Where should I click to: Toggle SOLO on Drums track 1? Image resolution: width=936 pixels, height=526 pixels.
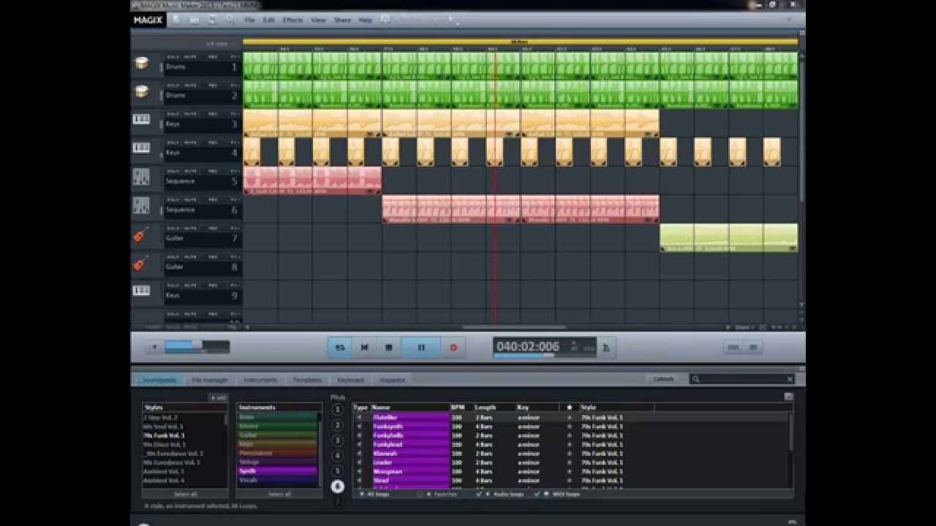tap(173, 56)
